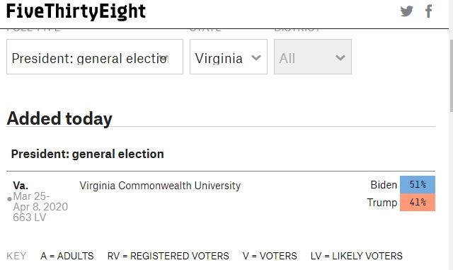This screenshot has width=453, height=270.
Task: Click President: general election section heading
Action: click(88, 154)
